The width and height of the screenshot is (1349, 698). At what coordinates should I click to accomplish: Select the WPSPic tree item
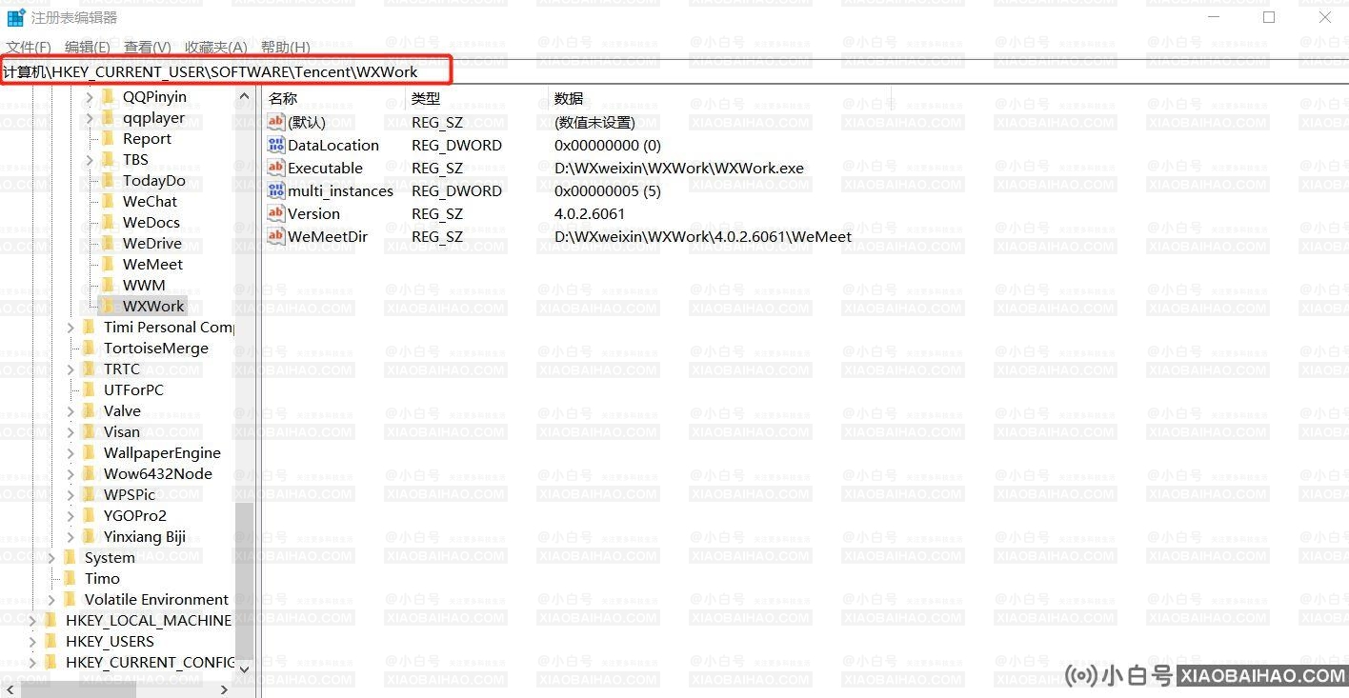pos(130,494)
